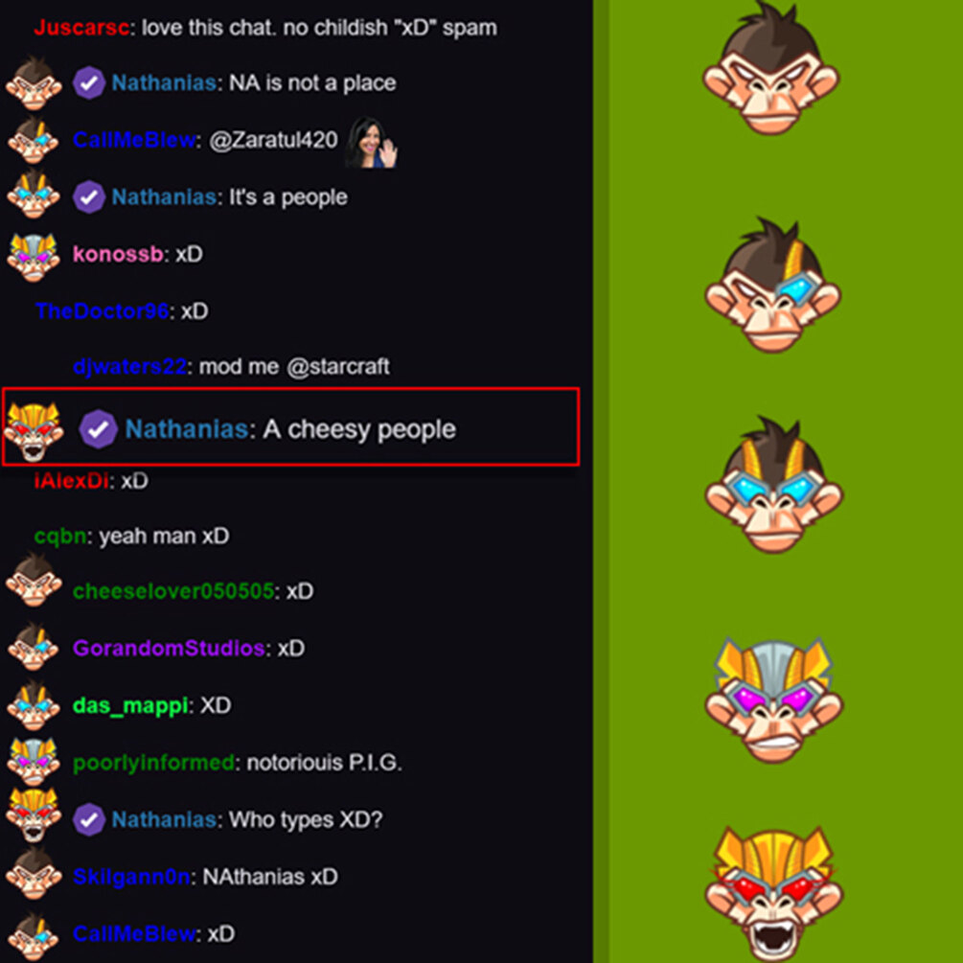Open djwaters22's chat profile
The height and width of the screenshot is (963, 963).
click(129, 367)
